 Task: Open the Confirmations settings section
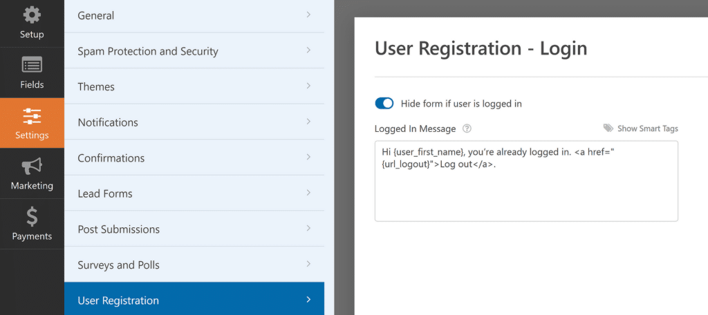(x=194, y=157)
